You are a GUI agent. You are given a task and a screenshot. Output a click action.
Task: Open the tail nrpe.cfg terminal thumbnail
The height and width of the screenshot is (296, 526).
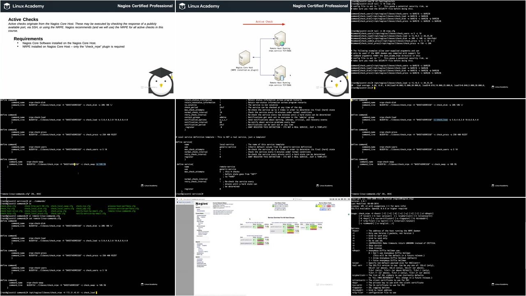tap(438, 49)
